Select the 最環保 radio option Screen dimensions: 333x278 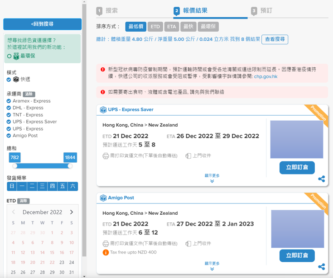click(9, 56)
